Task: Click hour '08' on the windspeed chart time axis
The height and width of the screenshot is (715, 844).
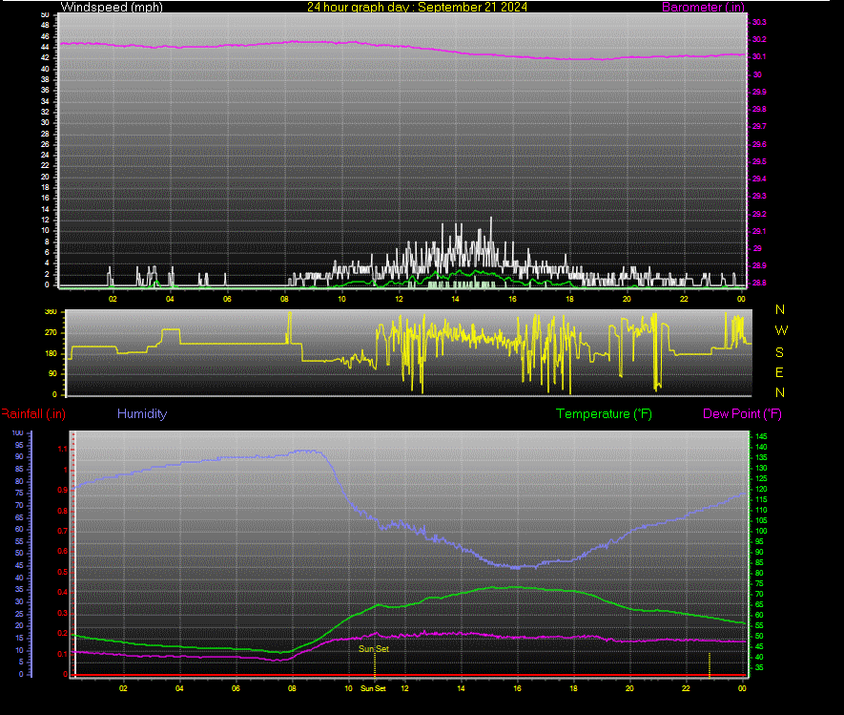Action: tap(284, 299)
